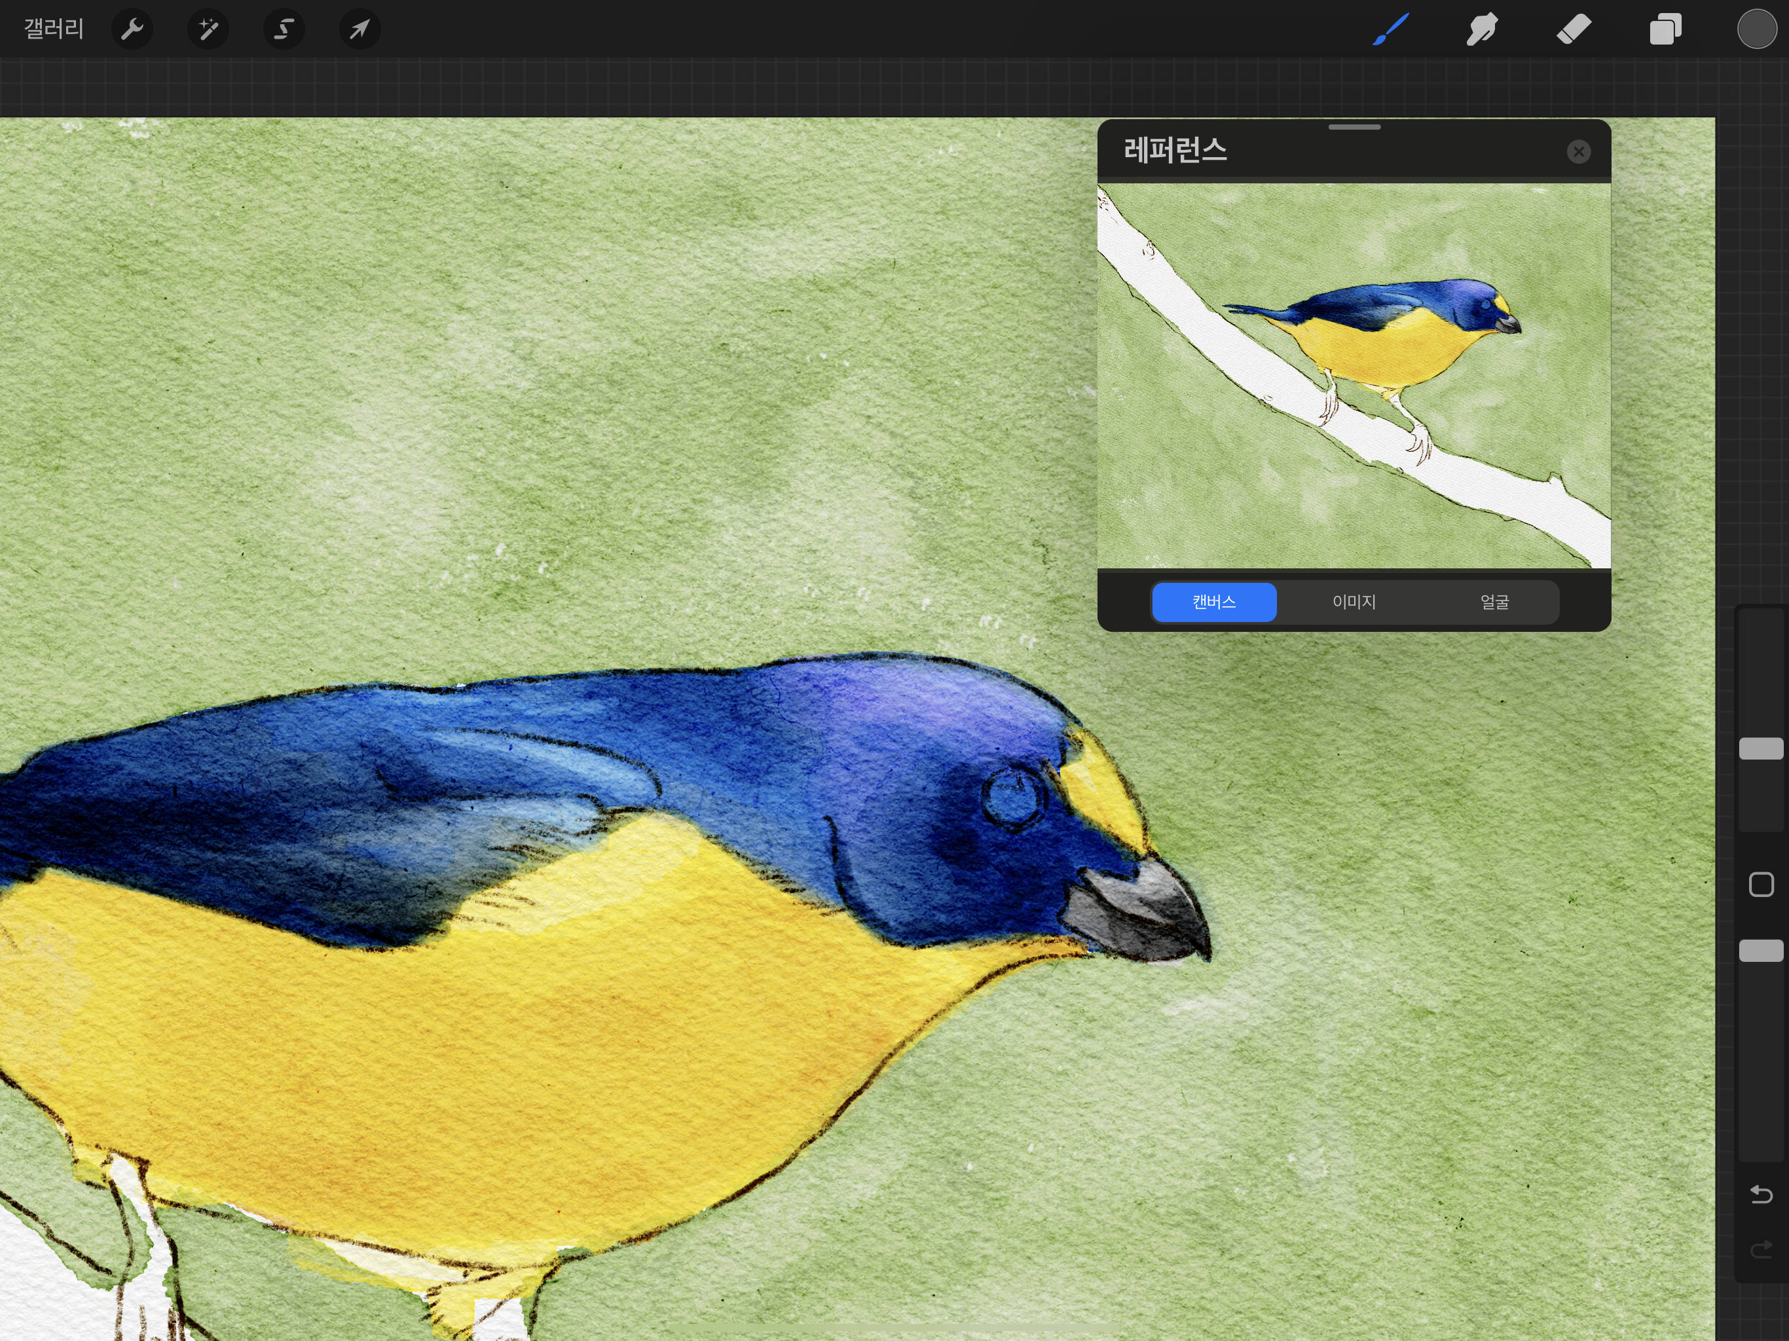This screenshot has width=1789, height=1341.
Task: Activate the Transform arrow tool
Action: pos(359,29)
